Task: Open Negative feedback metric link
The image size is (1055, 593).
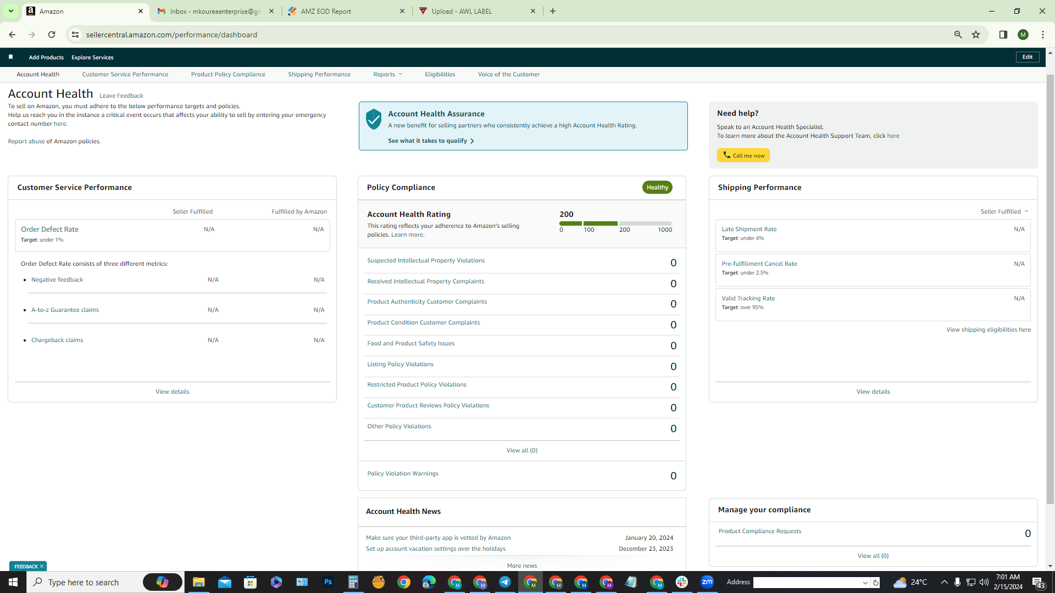Action: point(57,279)
